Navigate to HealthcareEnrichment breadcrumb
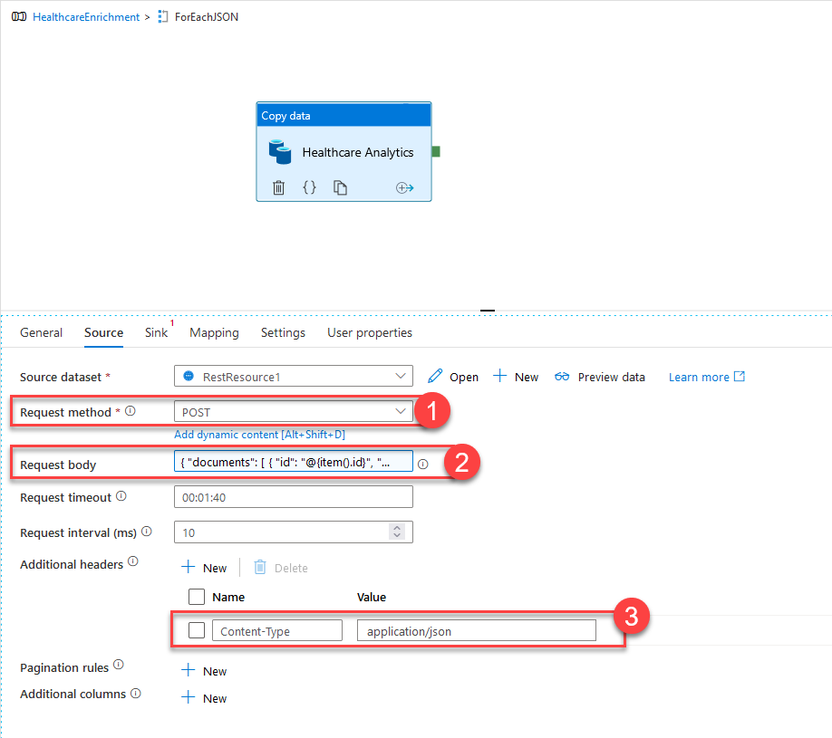The image size is (832, 738). pyautogui.click(x=85, y=17)
